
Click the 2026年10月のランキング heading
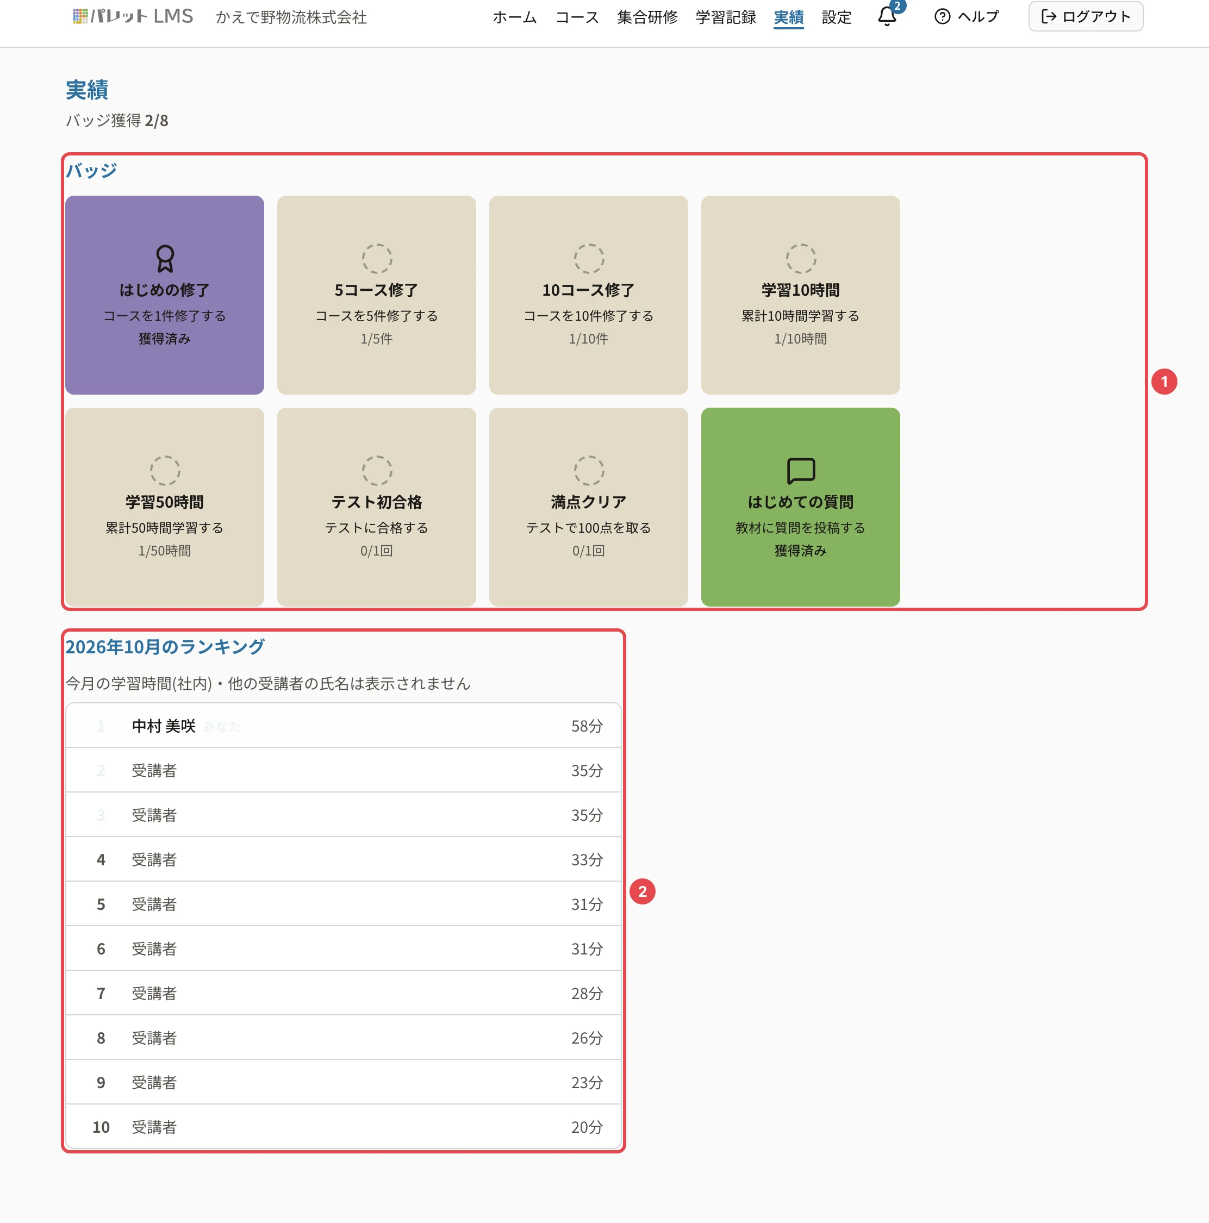[x=165, y=647]
